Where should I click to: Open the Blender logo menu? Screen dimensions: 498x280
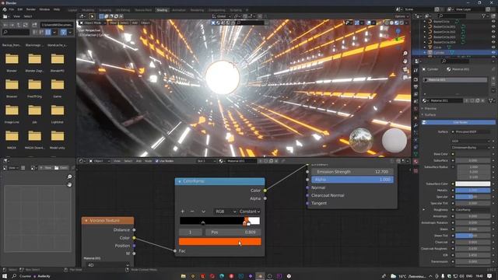5,9
